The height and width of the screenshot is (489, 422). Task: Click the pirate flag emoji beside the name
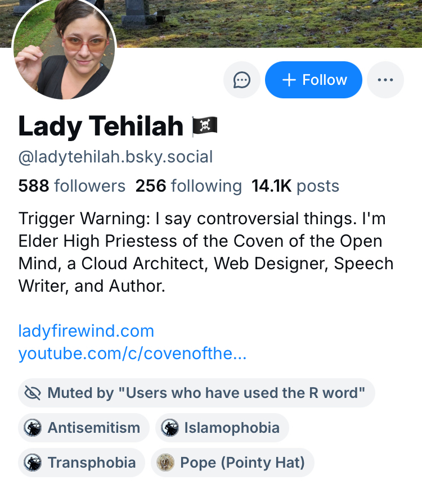(205, 126)
